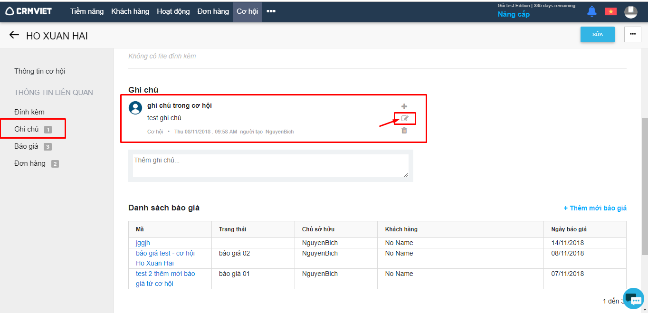Open the jggjh quote link
This screenshot has width=648, height=313.
tap(143, 243)
